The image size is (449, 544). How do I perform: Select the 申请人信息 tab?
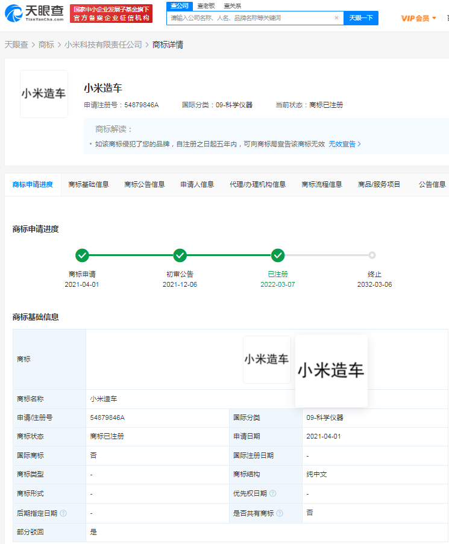tap(197, 184)
